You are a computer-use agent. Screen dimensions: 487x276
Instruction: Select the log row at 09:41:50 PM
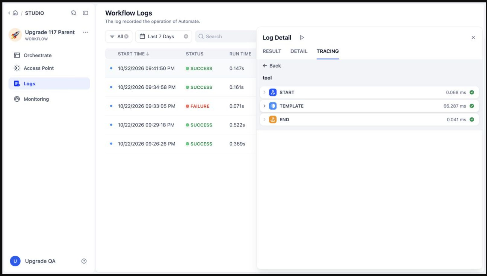(181, 68)
